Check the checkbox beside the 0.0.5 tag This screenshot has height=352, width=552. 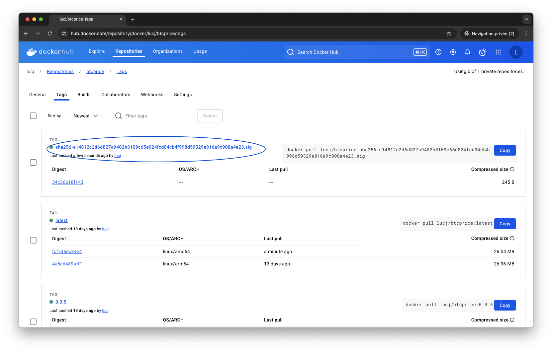33,322
